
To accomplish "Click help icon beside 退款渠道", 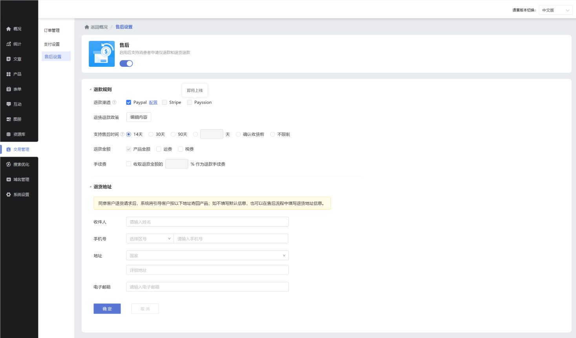I will point(114,102).
